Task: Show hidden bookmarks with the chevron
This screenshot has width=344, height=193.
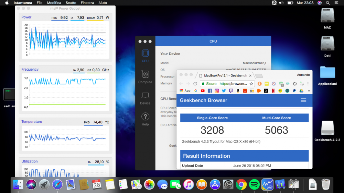Action: coord(309,91)
